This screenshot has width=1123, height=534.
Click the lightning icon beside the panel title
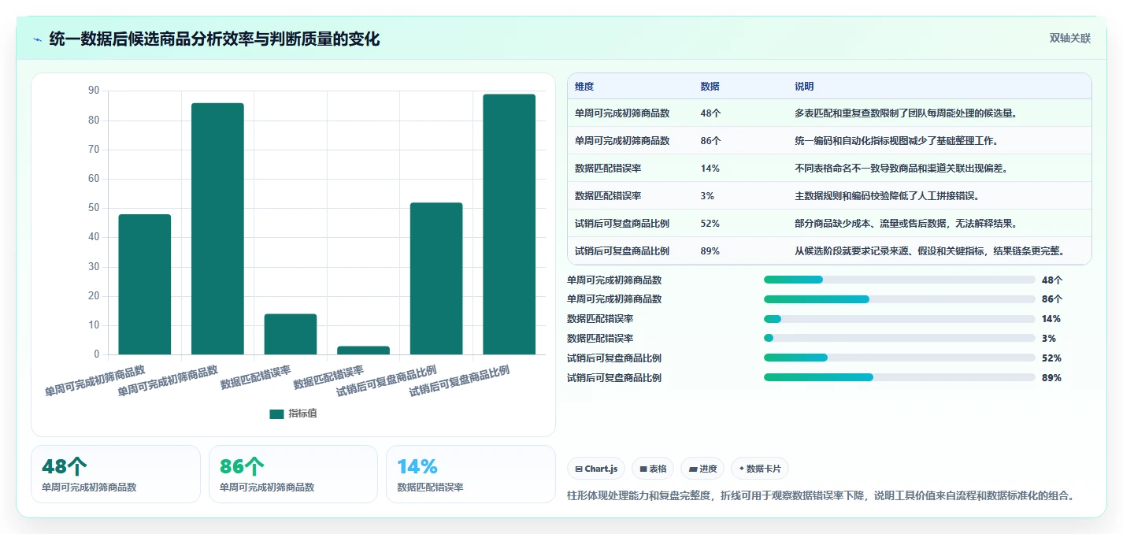(37, 39)
